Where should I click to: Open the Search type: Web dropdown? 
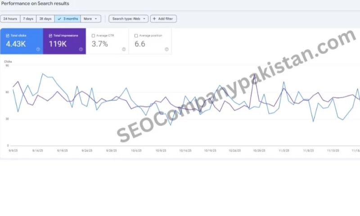click(x=129, y=19)
